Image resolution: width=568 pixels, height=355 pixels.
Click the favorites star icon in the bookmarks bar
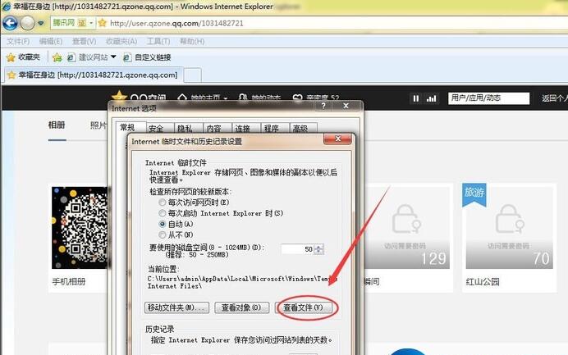(x=11, y=57)
